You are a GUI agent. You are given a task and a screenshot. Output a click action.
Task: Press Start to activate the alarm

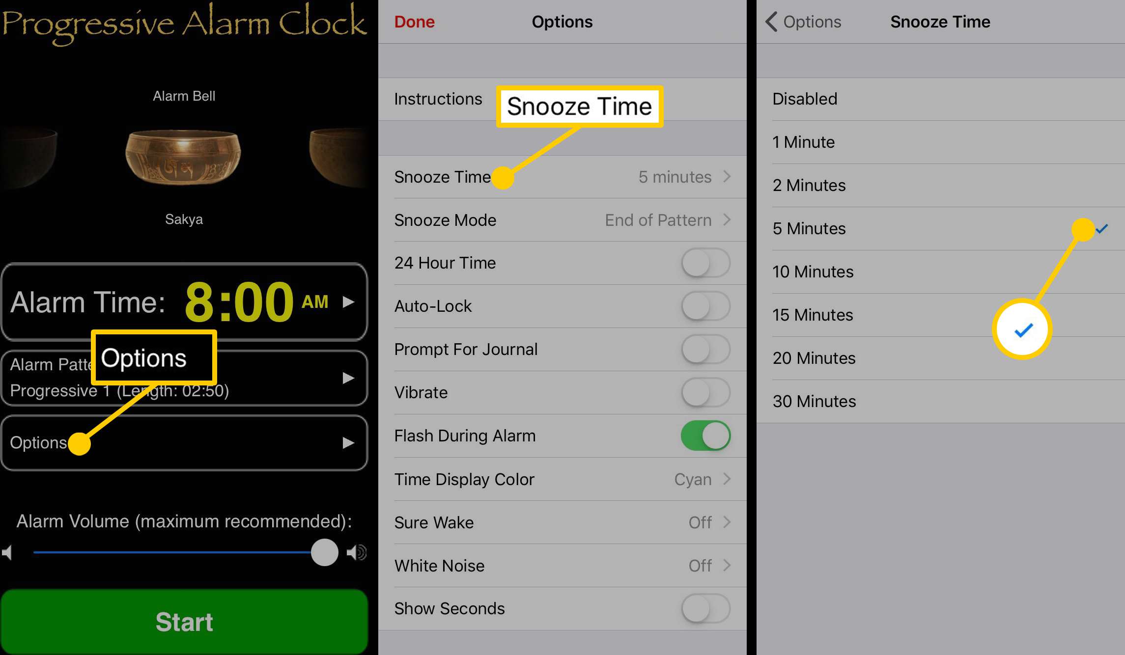(x=186, y=622)
